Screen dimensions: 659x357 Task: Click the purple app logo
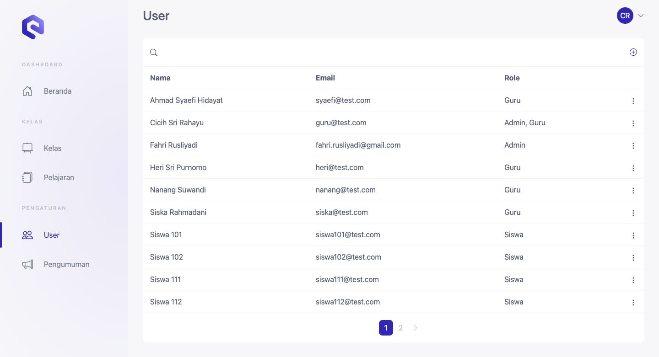click(x=33, y=27)
